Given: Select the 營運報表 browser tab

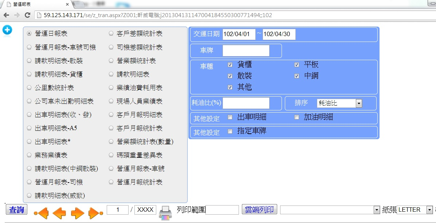Looking at the screenshot, I should pyautogui.click(x=36, y=4).
